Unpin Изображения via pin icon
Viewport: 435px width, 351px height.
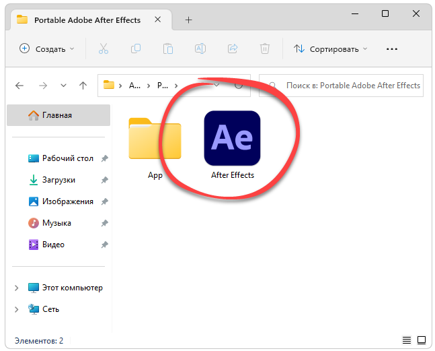pyautogui.click(x=104, y=201)
